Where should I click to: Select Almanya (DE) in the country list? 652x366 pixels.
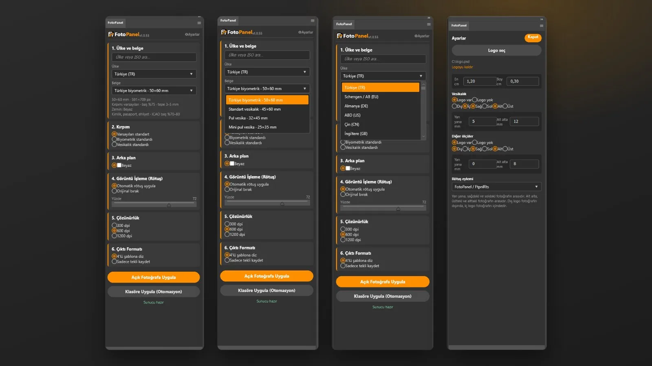[381, 106]
